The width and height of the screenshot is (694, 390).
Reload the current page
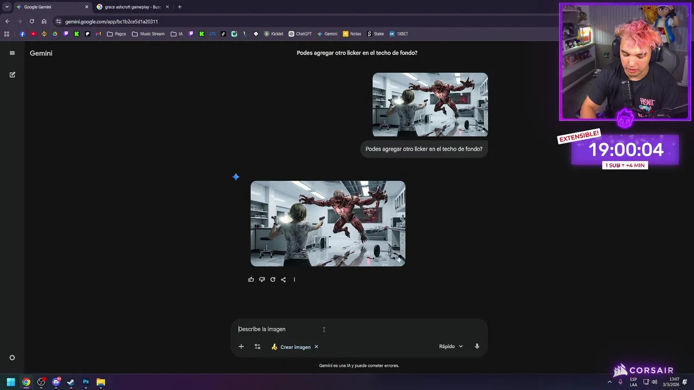[31, 22]
